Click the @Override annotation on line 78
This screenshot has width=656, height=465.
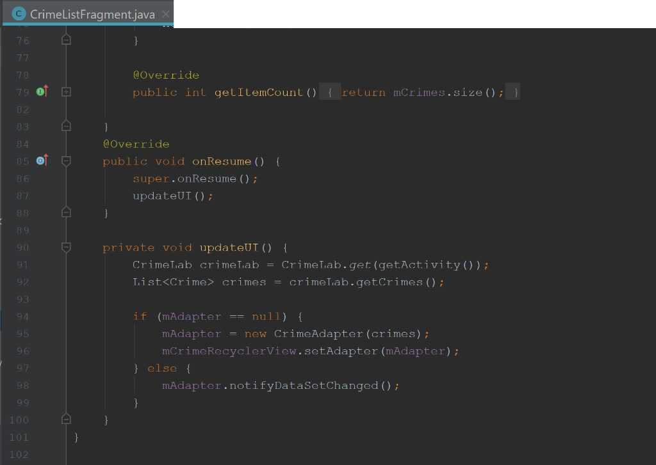[166, 75]
